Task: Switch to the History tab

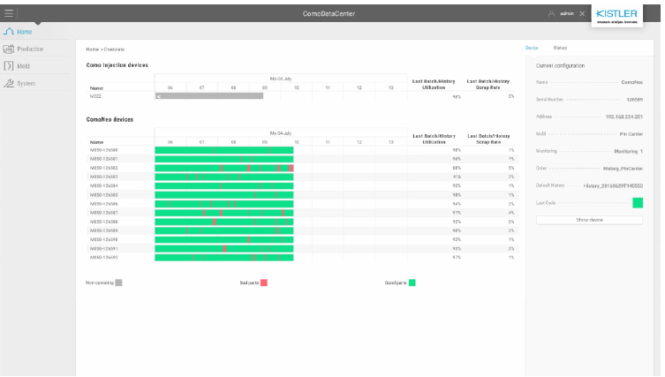Action: click(560, 48)
